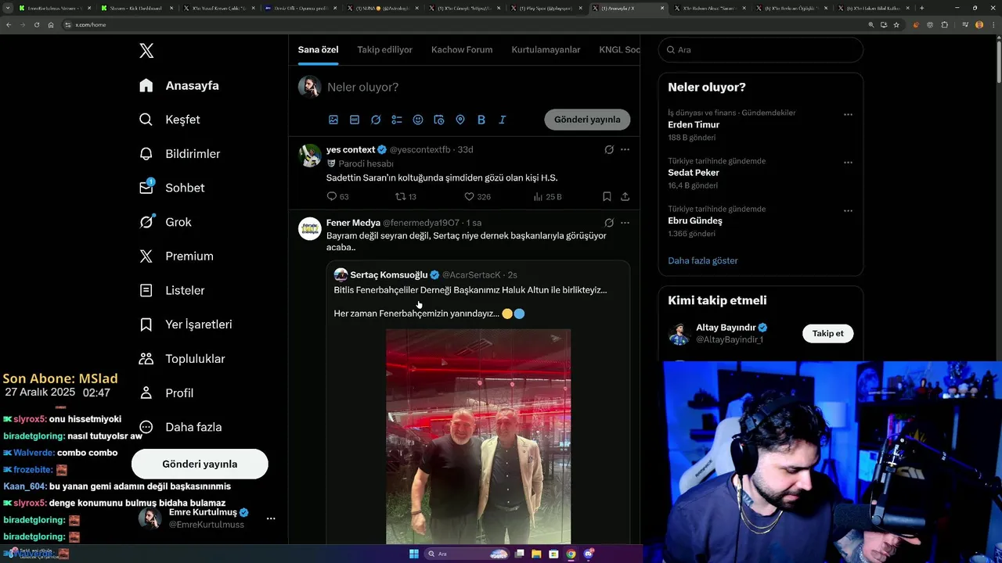This screenshot has height=563, width=1002.
Task: Click the Ara search field
Action: coord(760,49)
